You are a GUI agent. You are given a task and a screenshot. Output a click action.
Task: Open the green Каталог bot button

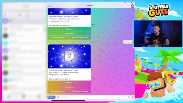pos(69,29)
